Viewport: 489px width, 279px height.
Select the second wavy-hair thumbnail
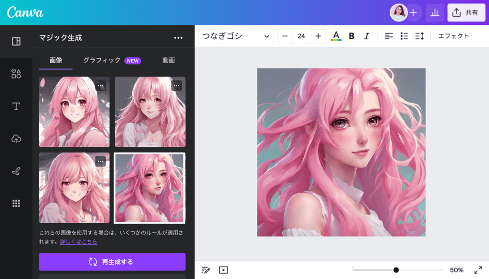point(150,112)
